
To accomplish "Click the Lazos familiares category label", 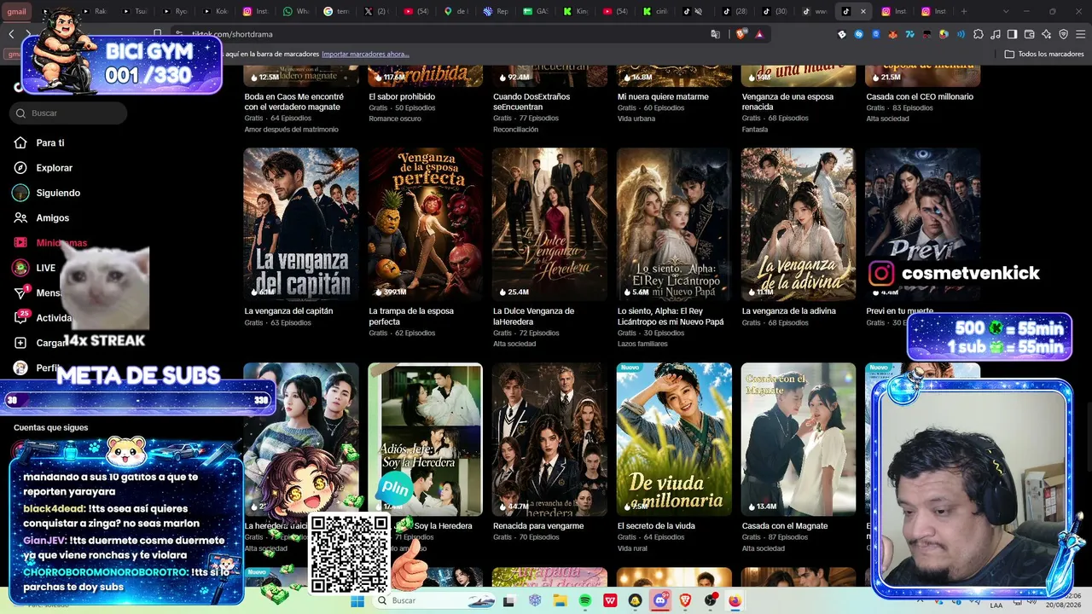I will 642,344.
